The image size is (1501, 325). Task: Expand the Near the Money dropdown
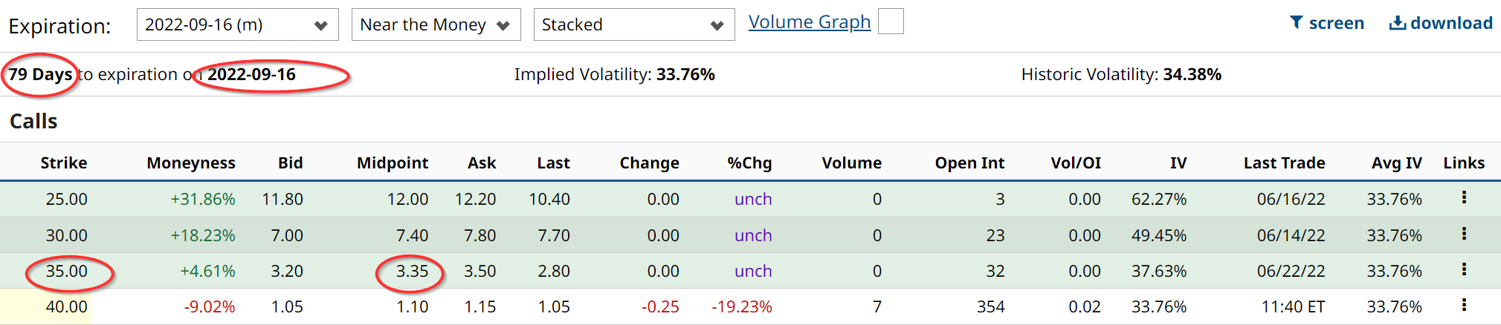(436, 24)
